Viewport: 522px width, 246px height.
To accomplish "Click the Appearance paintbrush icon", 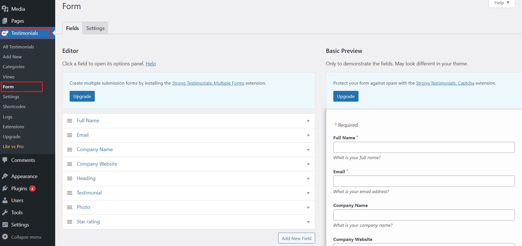I will tap(5, 176).
